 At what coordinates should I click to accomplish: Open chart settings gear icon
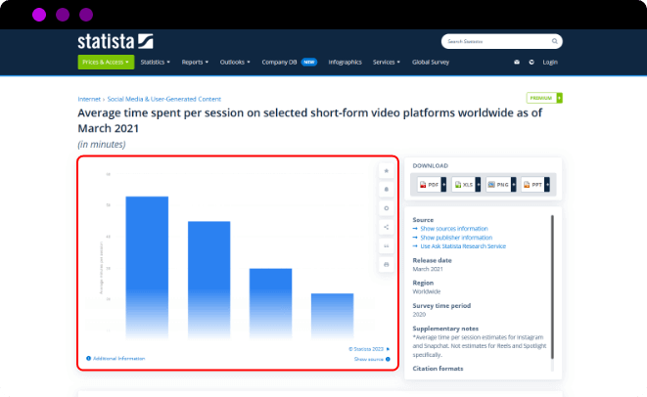[x=387, y=208]
